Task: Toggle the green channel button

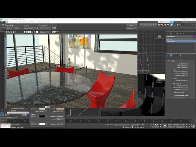Action: tap(28, 32)
